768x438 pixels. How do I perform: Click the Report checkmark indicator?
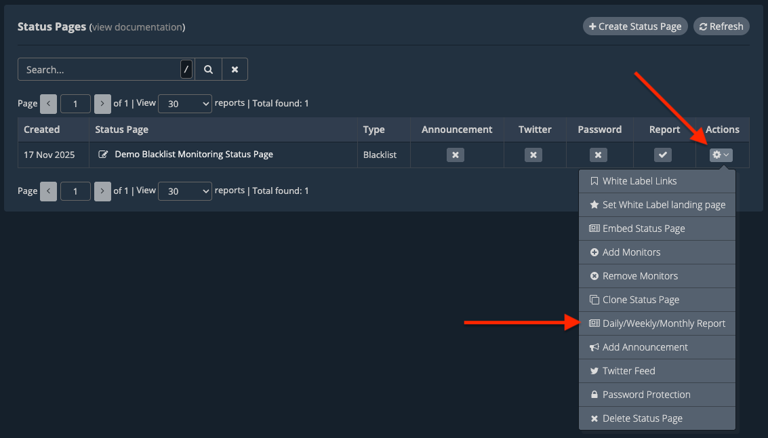(x=662, y=155)
